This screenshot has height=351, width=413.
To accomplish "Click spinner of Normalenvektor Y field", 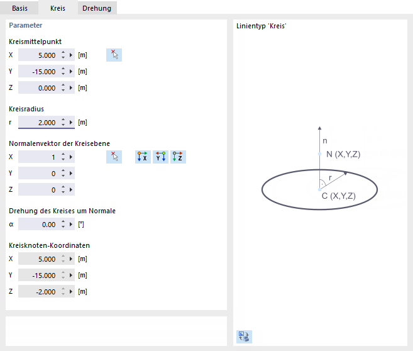I will [63, 174].
